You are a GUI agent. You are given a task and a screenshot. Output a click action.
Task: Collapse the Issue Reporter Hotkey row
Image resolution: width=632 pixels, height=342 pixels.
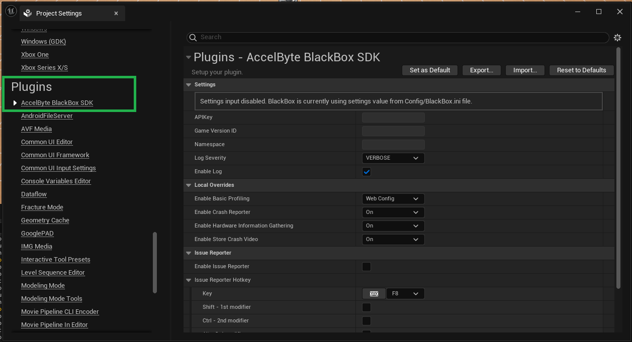pyautogui.click(x=189, y=280)
